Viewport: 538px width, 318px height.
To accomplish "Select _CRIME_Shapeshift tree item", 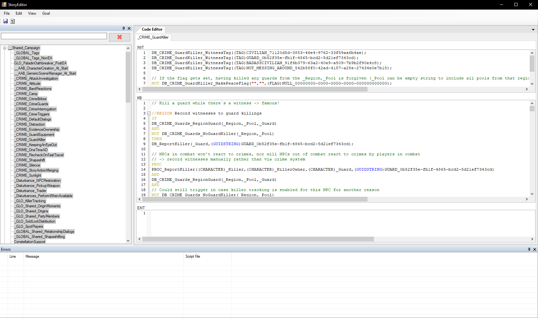I will 30,160.
